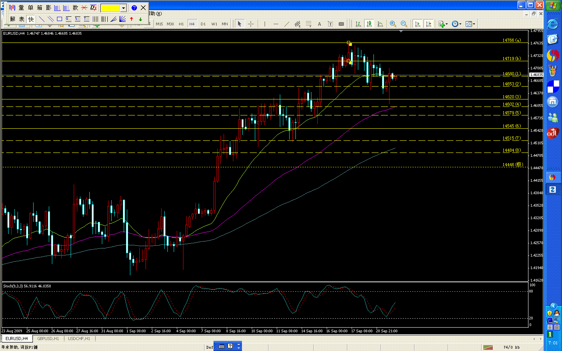Click the 解 button in the floating toolbar
The height and width of the screenshot is (351, 562).
click(x=13, y=19)
